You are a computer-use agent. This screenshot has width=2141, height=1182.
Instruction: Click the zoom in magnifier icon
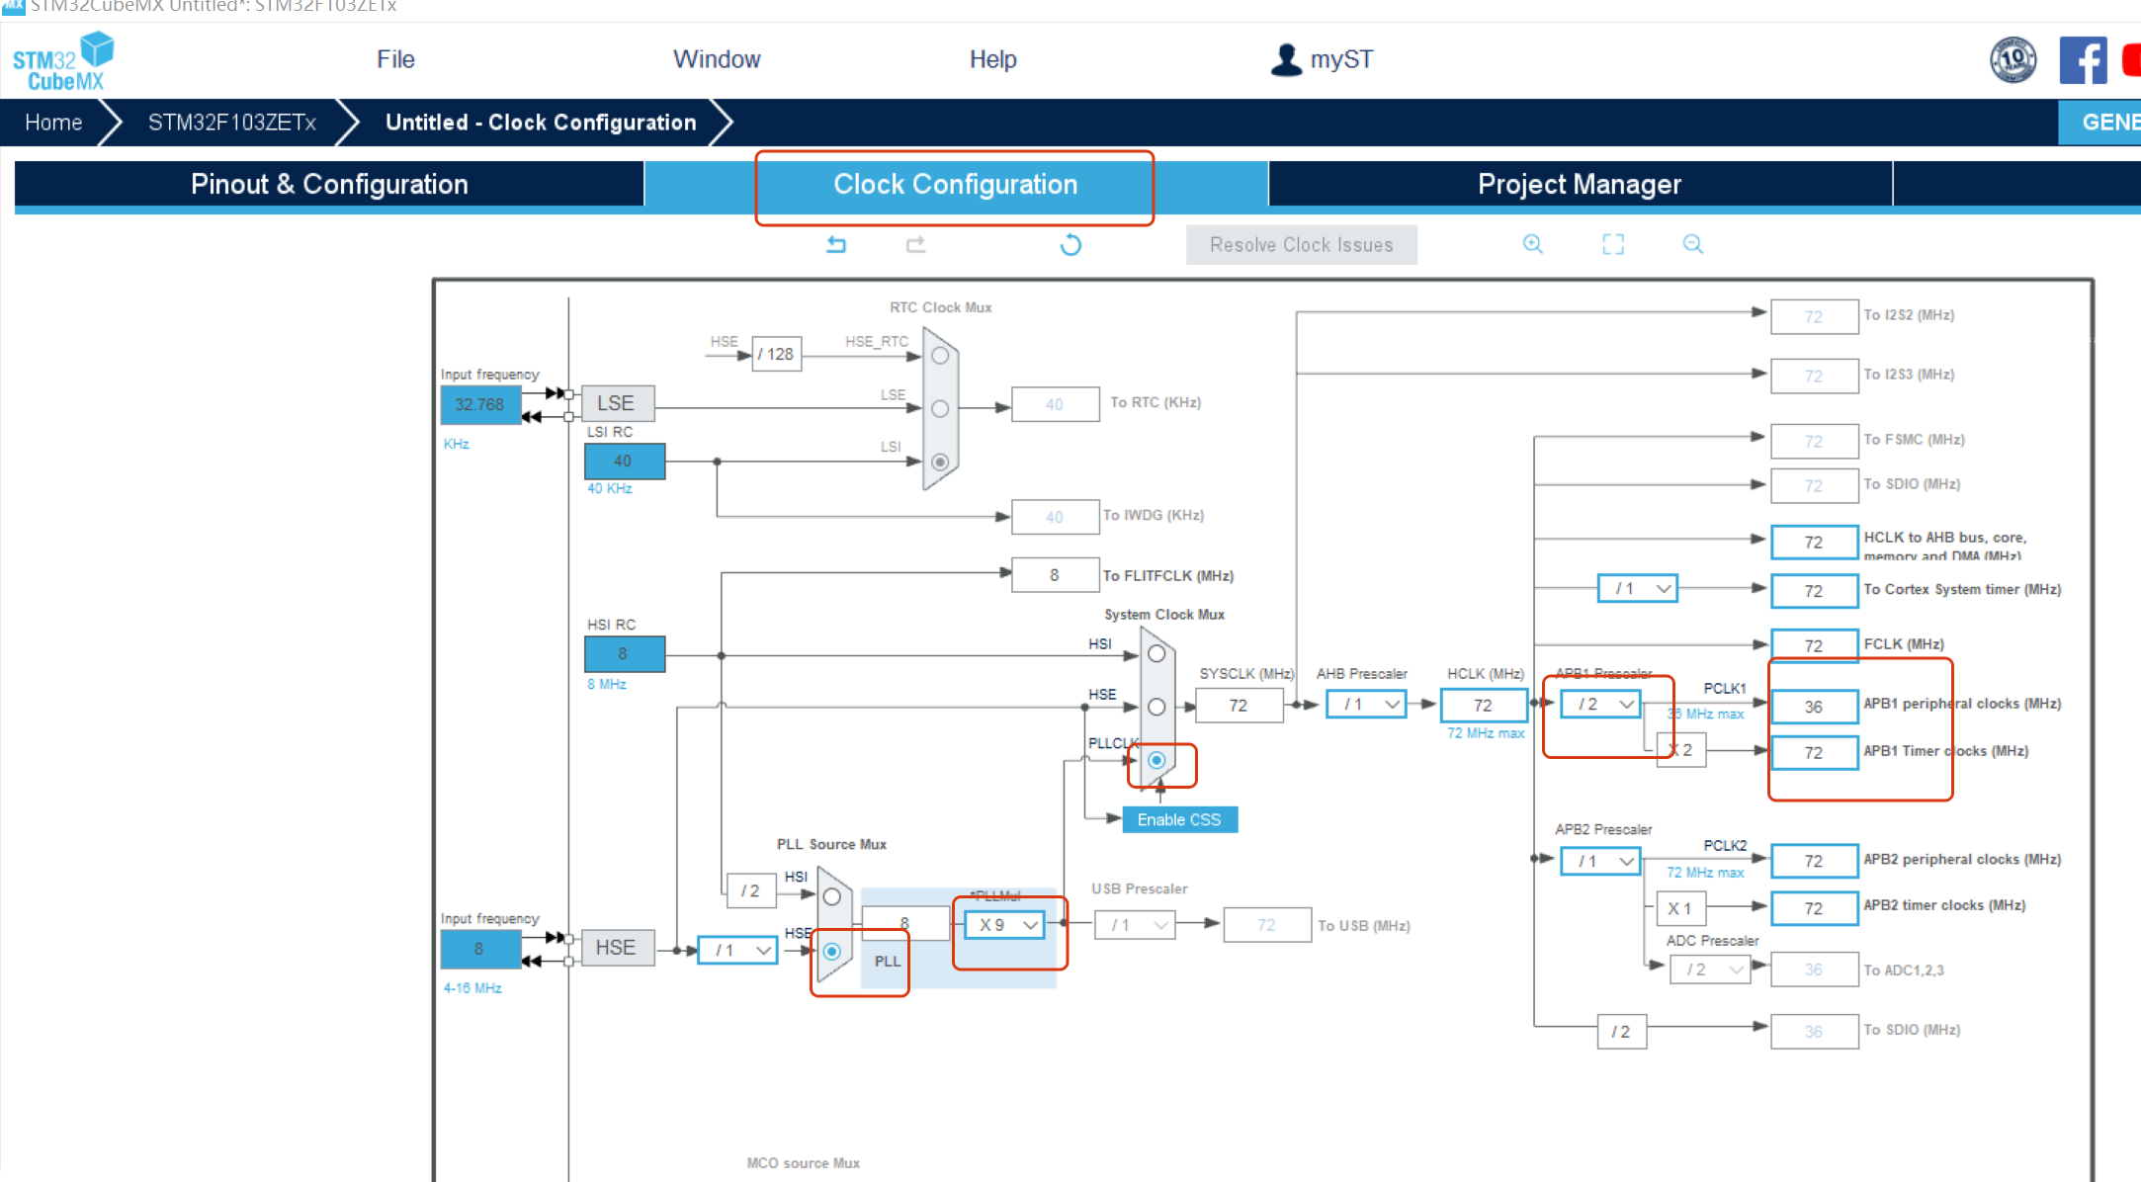[x=1533, y=244]
